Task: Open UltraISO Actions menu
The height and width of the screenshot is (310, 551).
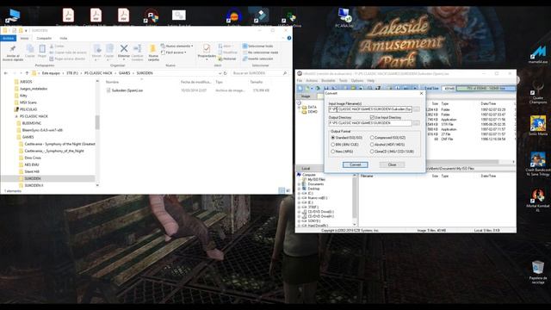Action: (312, 80)
